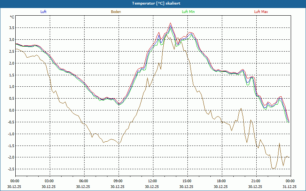
Task: Select the 18:00 time axis label
Action: click(x=221, y=181)
